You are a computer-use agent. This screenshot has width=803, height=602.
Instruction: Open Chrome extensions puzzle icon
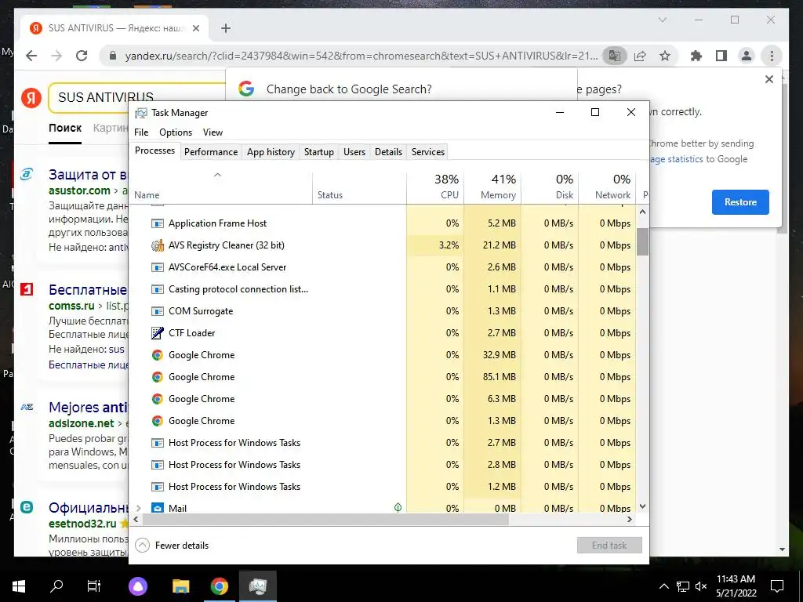696,56
